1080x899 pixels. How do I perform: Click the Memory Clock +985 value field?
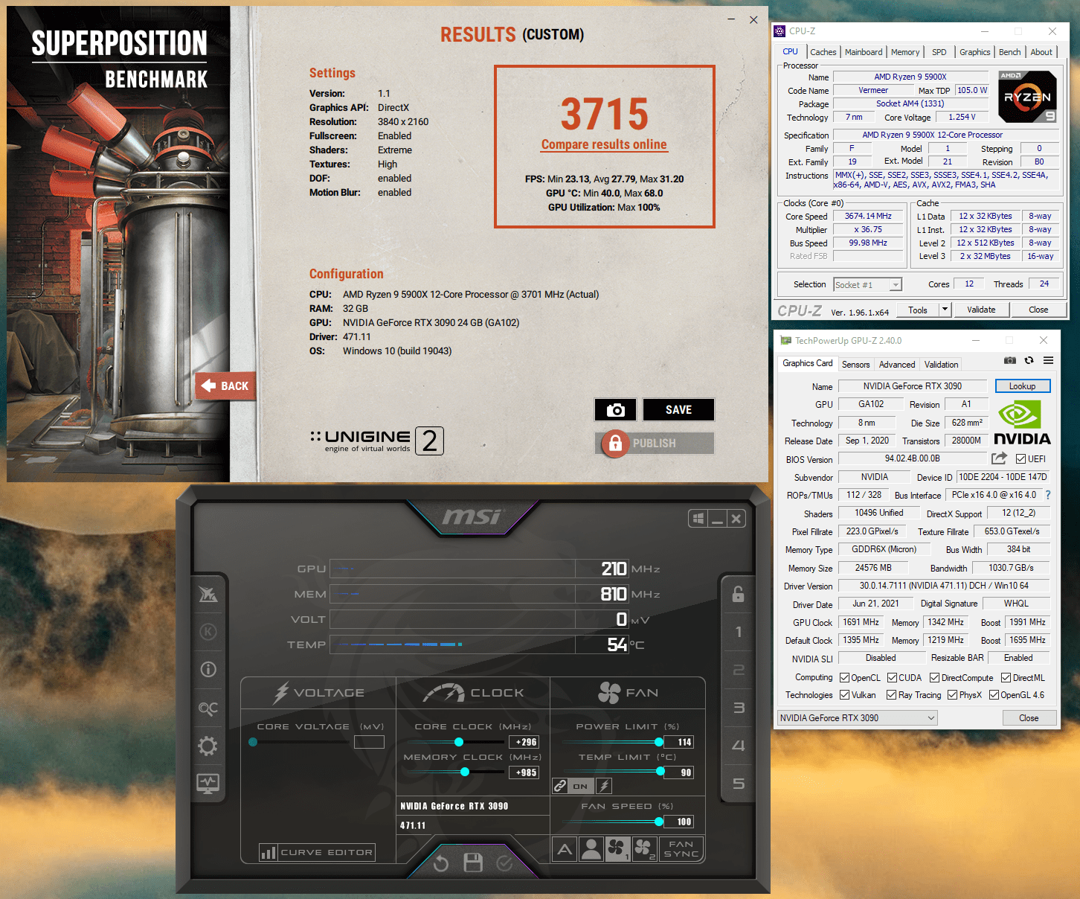click(524, 772)
